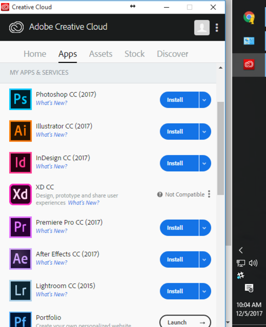This screenshot has height=327, width=266.
Task: Click the Illustrator CC app icon
Action: (x=21, y=131)
